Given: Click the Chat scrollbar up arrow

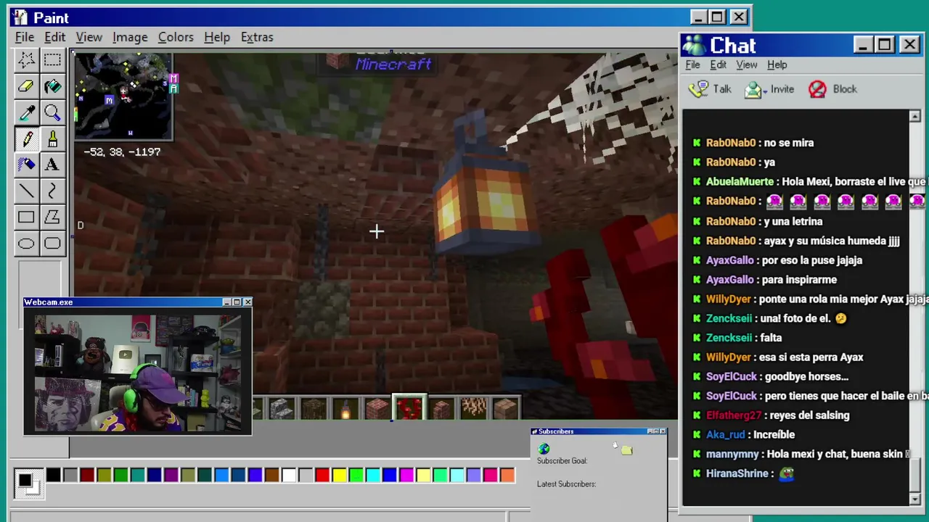Looking at the screenshot, I should point(914,116).
